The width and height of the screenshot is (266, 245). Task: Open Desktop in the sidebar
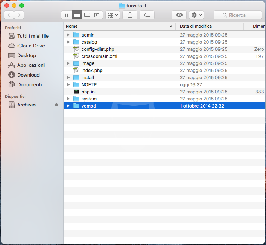click(x=22, y=55)
